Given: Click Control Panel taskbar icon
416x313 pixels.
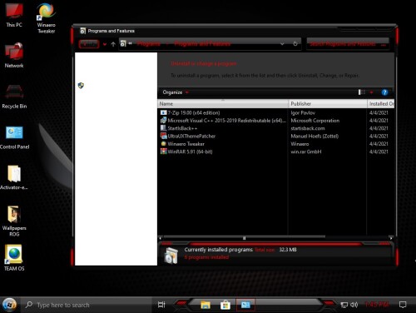Looking at the screenshot, I should 245,305.
